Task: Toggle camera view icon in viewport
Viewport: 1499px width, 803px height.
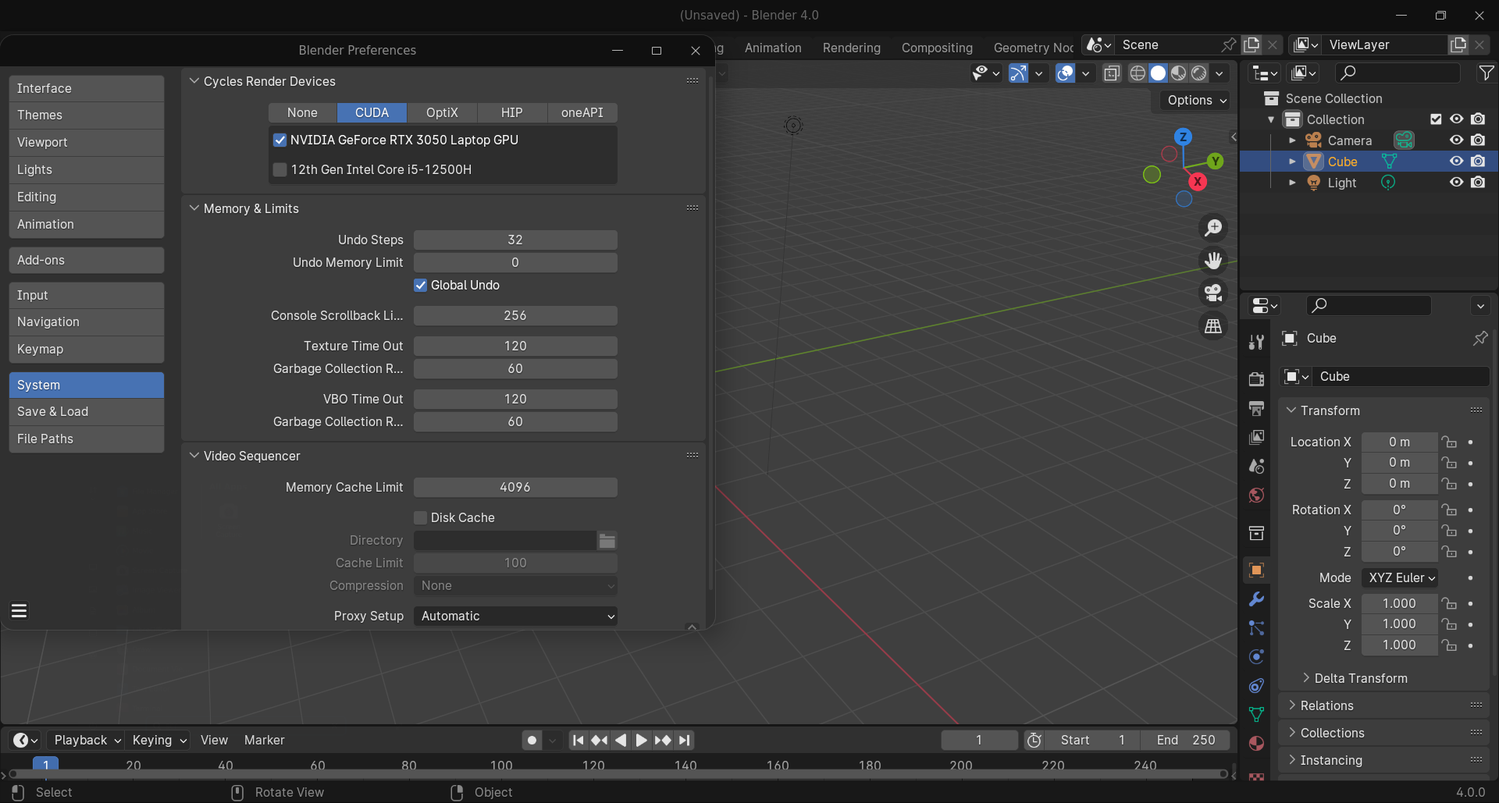Action: (x=1213, y=293)
